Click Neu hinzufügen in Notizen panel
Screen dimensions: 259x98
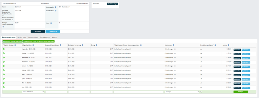pyautogui.click(x=112, y=4)
